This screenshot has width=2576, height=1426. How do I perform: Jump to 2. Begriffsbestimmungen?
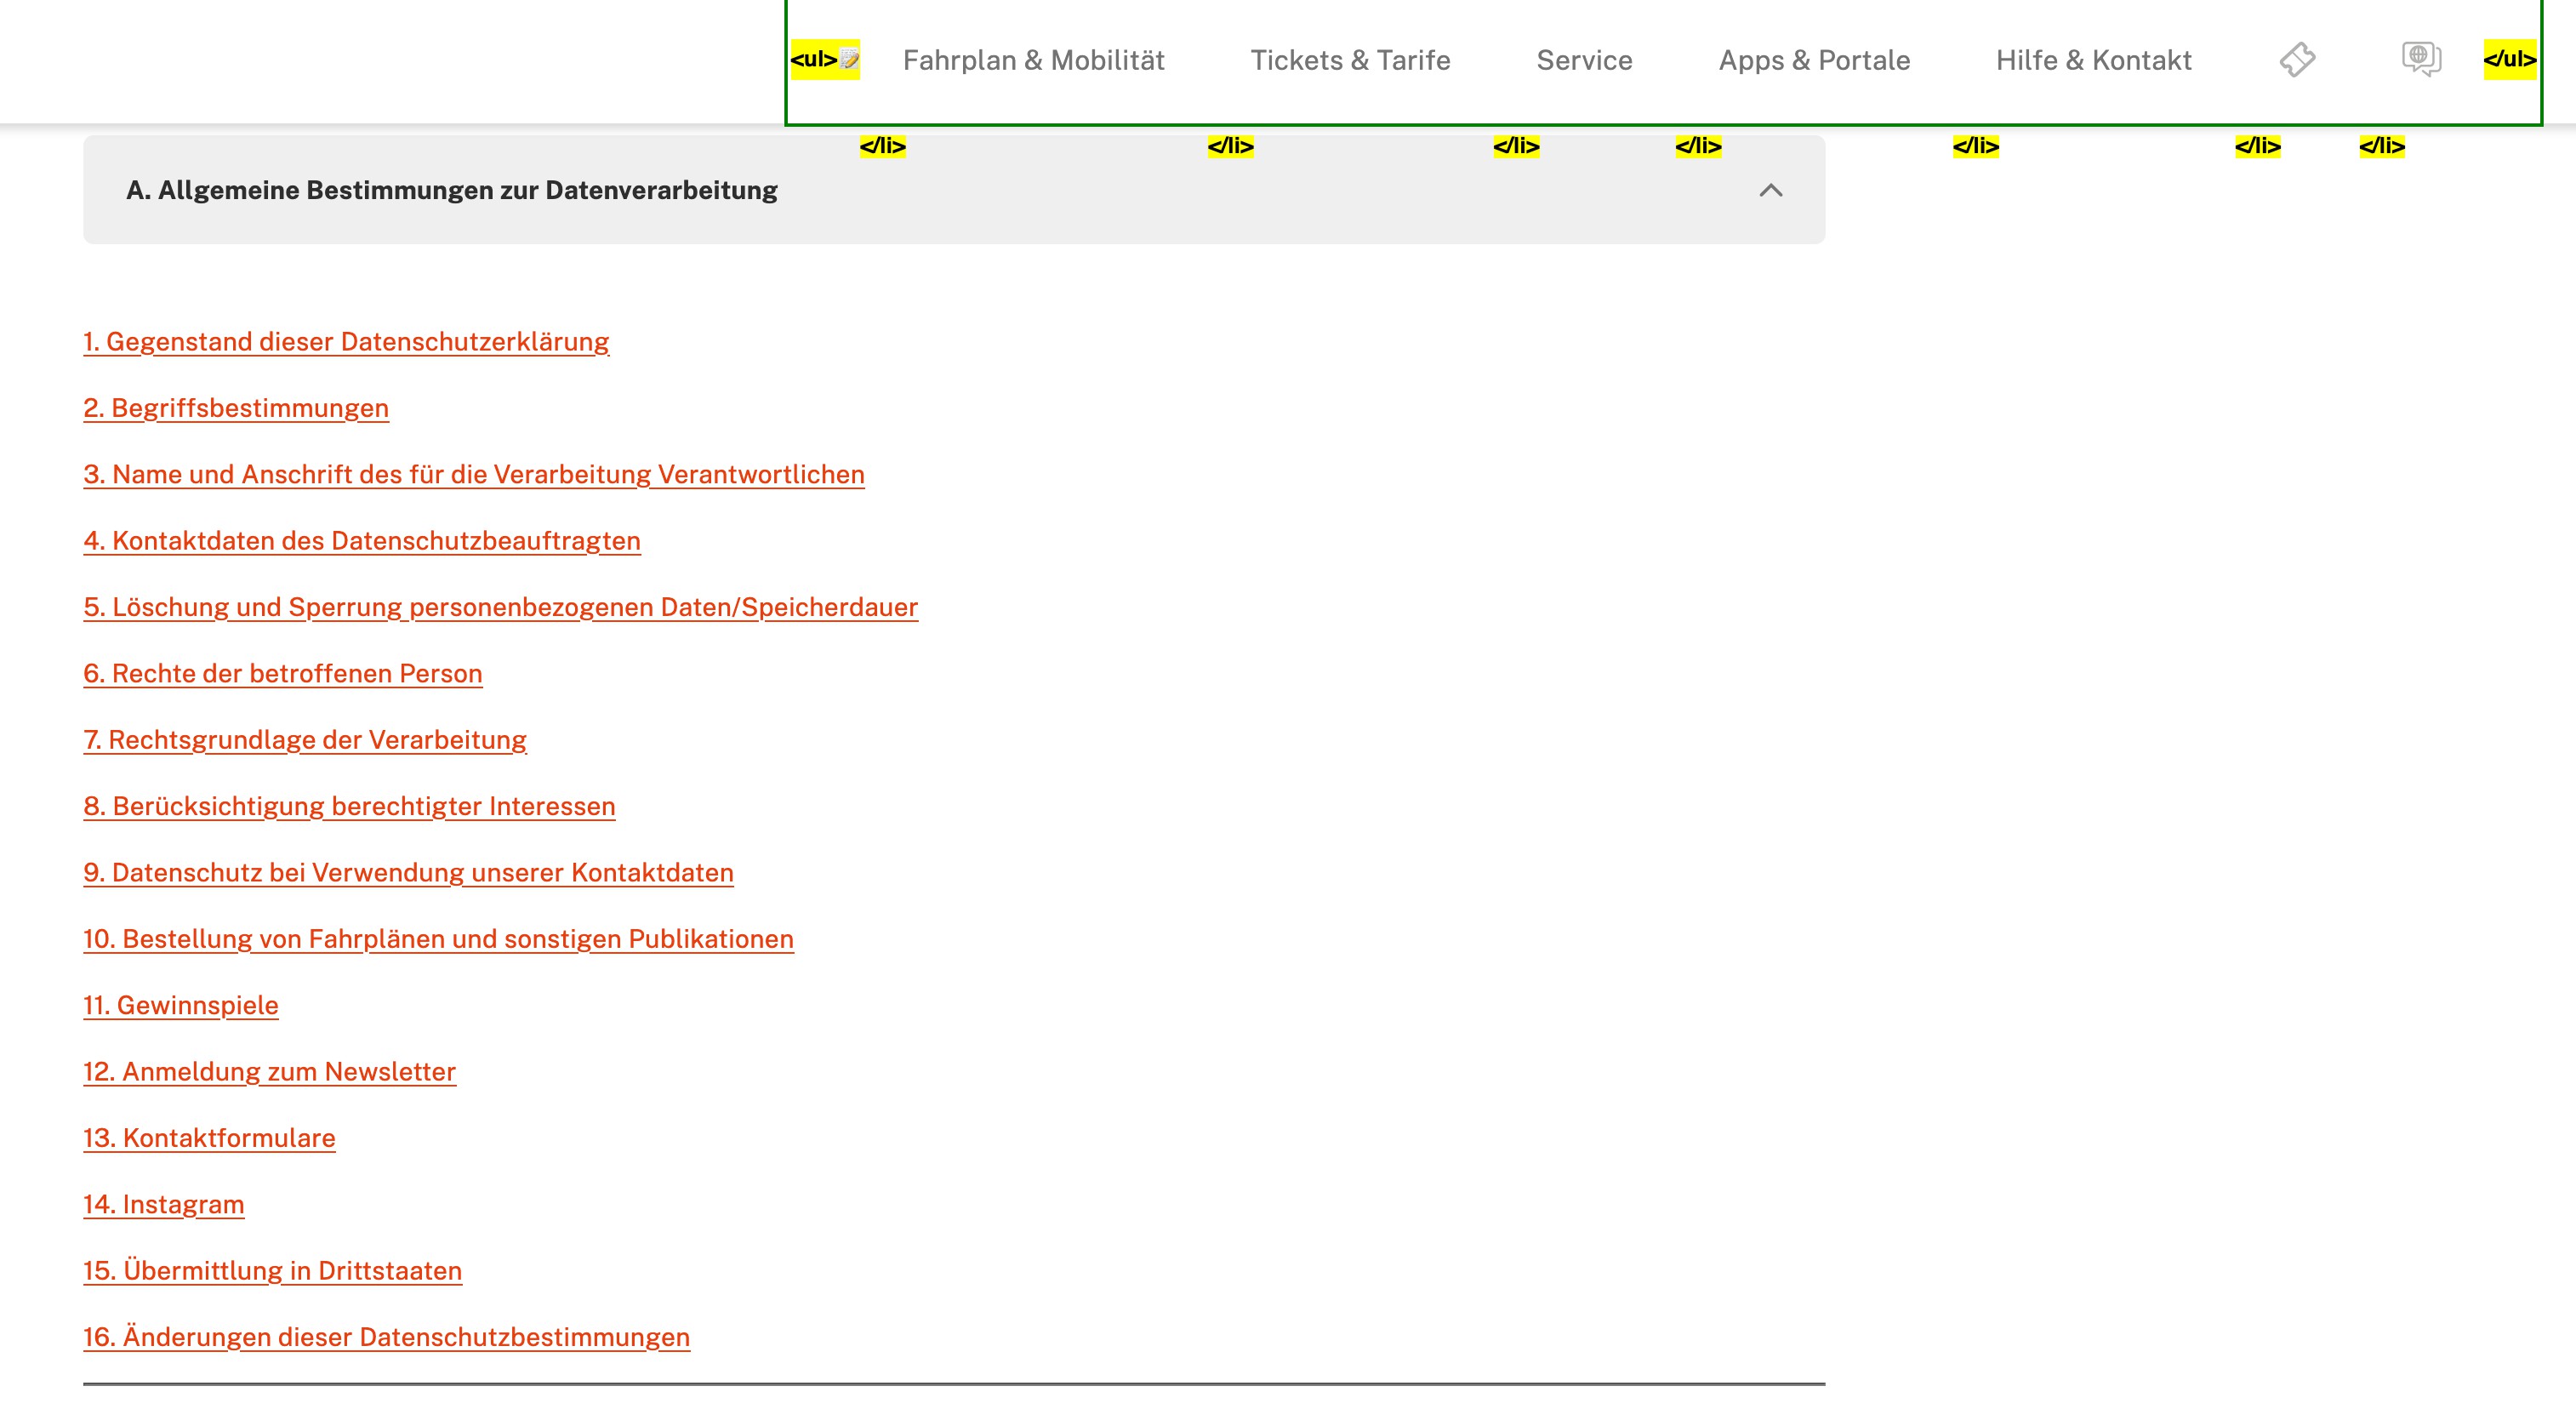[236, 408]
